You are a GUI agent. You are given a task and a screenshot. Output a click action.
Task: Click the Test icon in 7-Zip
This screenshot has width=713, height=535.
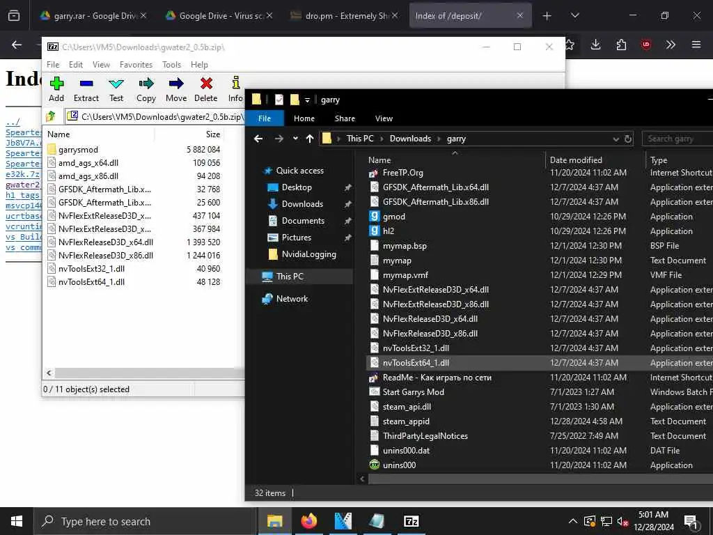click(116, 84)
